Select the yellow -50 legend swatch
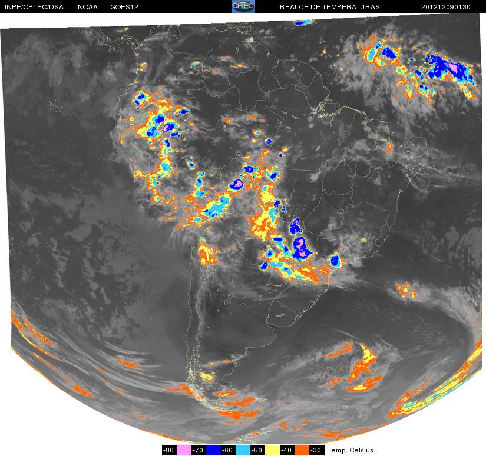This screenshot has height=456, width=486. (x=272, y=450)
